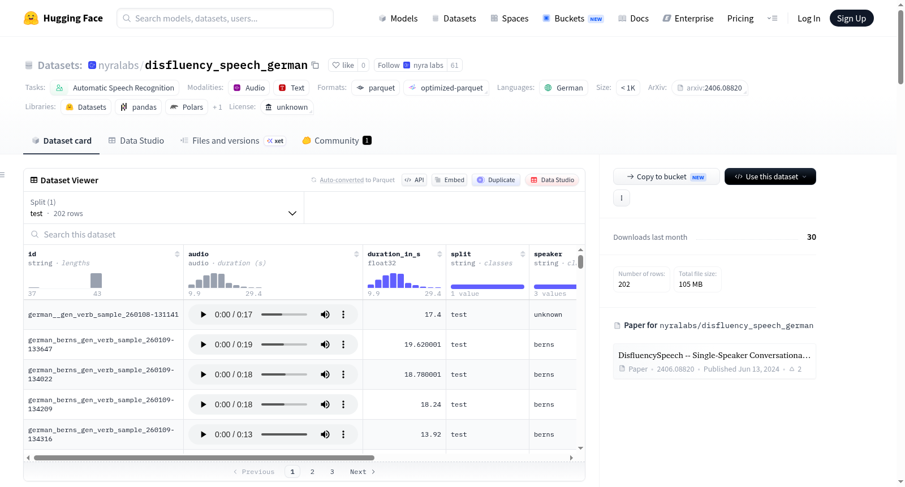Mute audio in the 134209 row
Image resolution: width=905 pixels, height=487 pixels.
click(x=325, y=404)
